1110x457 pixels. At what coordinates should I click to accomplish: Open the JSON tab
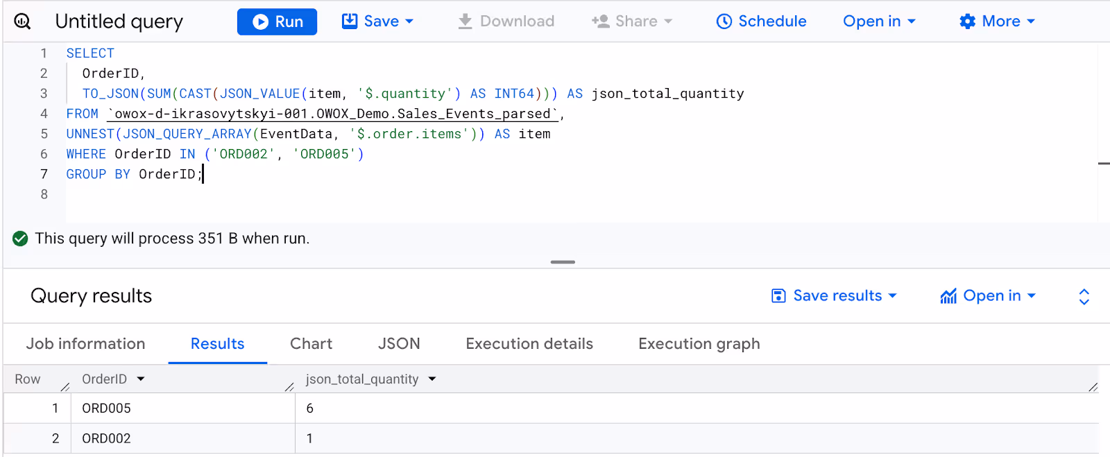point(399,344)
